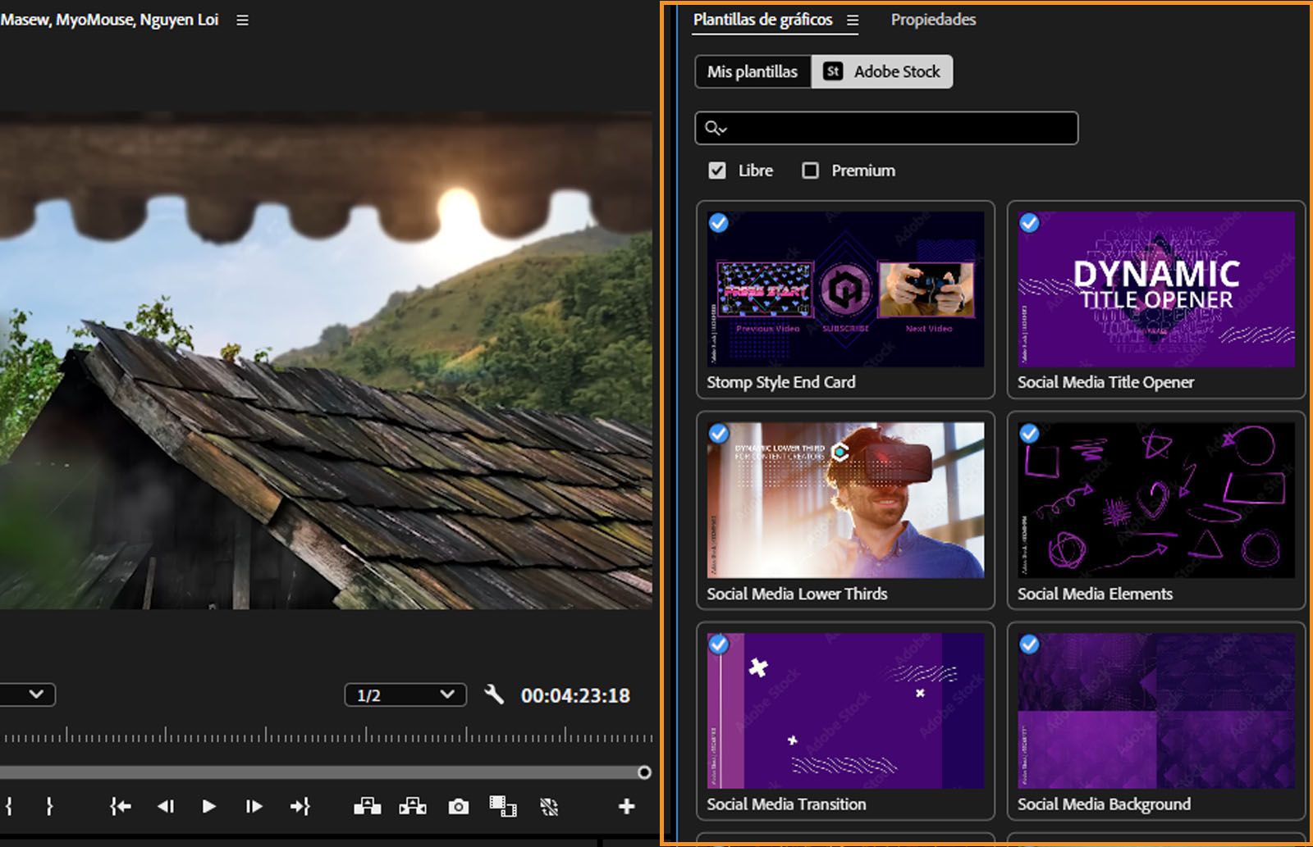The width and height of the screenshot is (1313, 847).
Task: Click the blue check badge on Social Media Background
Action: (1029, 644)
